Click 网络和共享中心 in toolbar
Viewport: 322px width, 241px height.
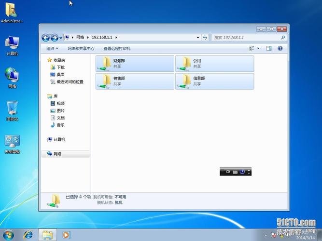[x=81, y=48]
